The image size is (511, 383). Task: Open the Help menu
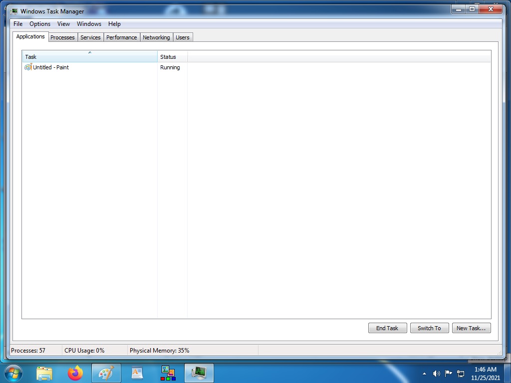tap(114, 24)
